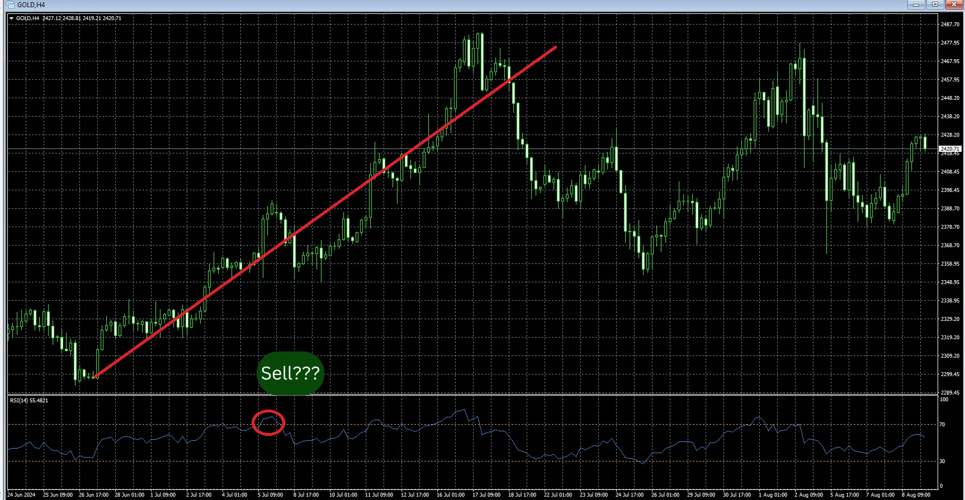
Task: Click the 2457.95 price scale label
Action: [950, 80]
